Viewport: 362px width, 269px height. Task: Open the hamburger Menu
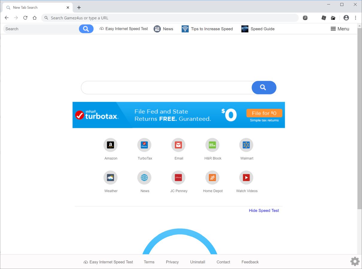click(340, 29)
